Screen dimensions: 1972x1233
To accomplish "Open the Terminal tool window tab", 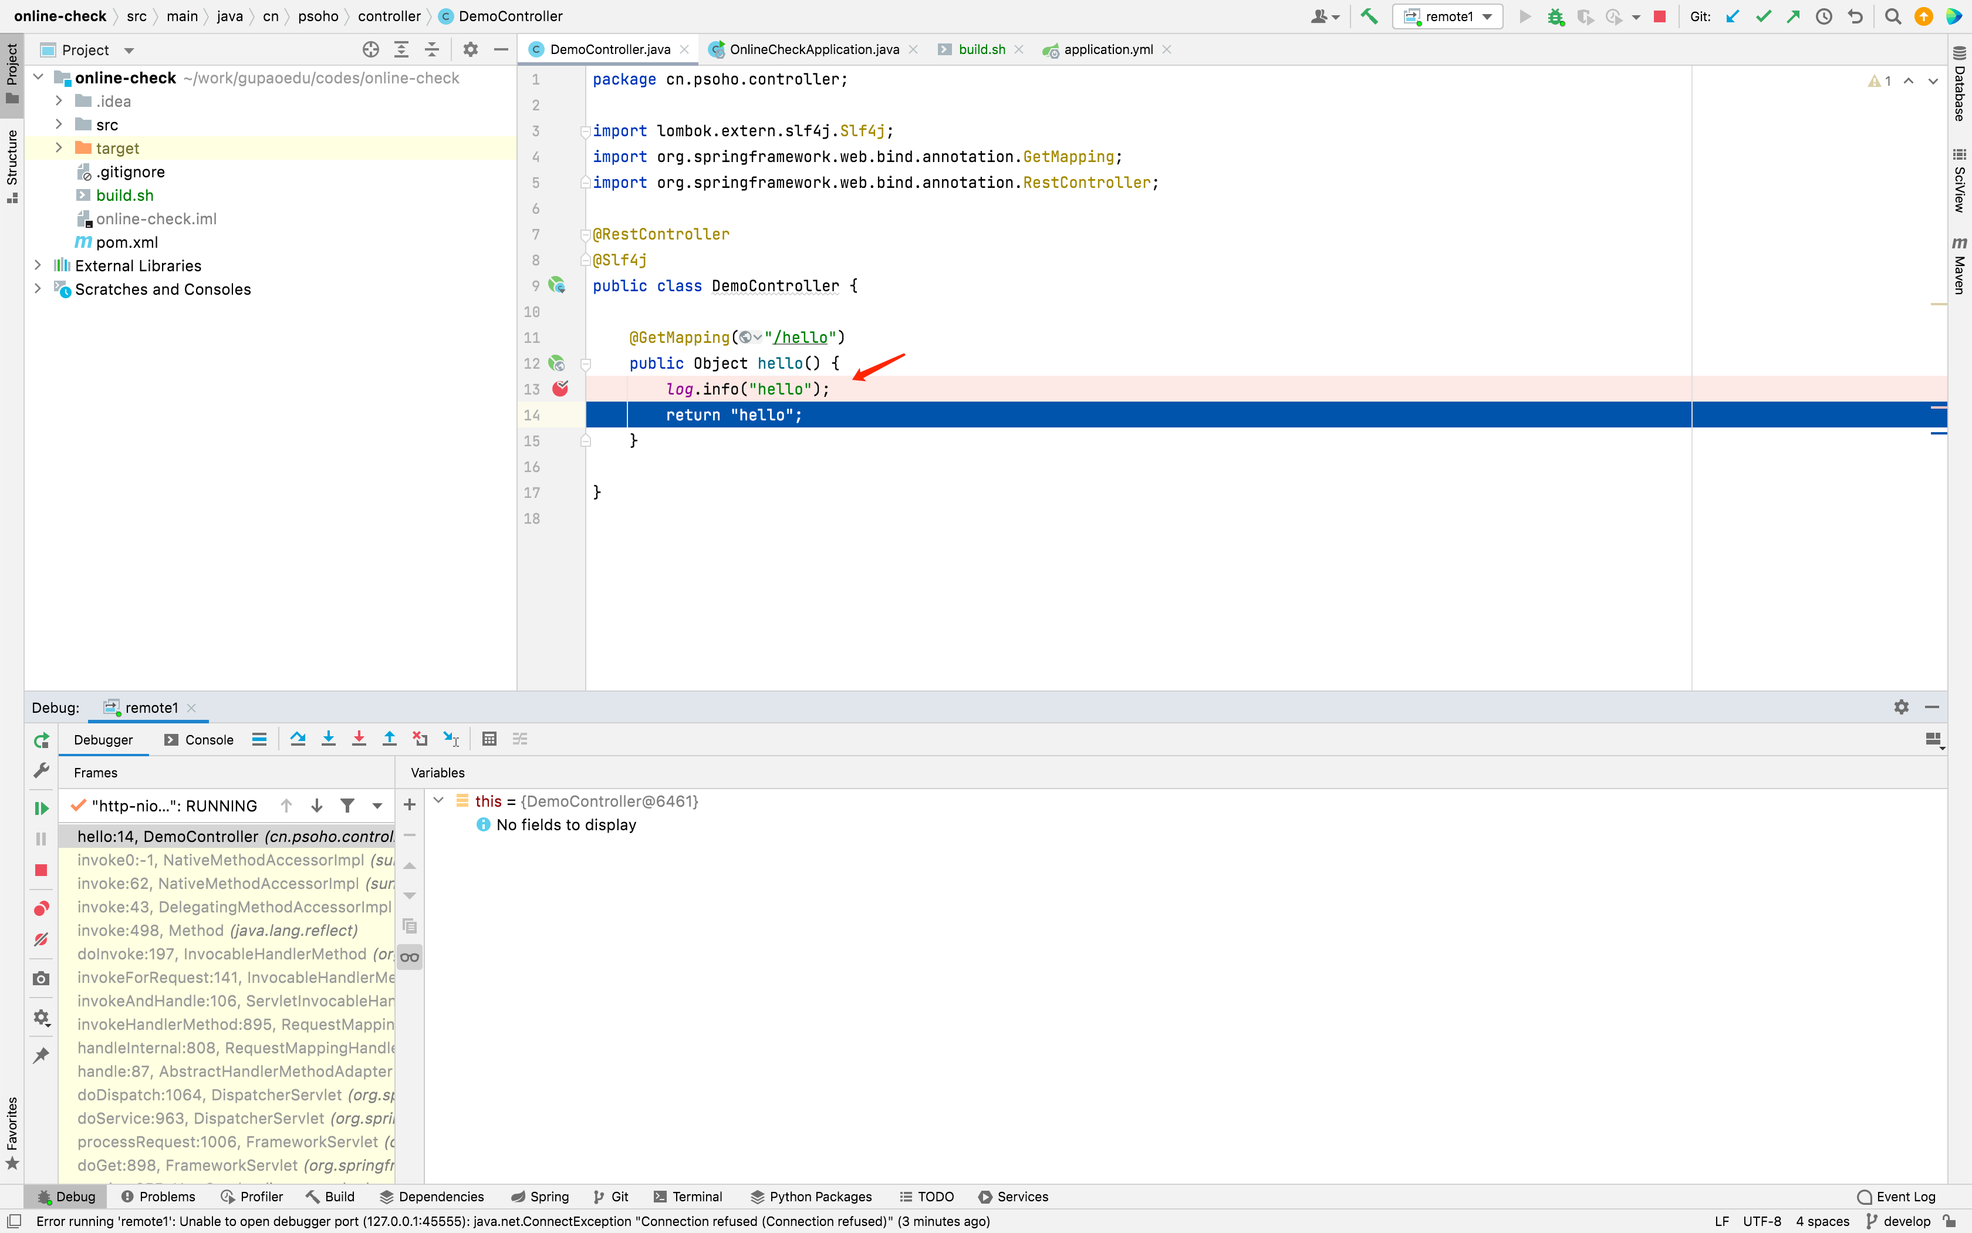I will (688, 1197).
